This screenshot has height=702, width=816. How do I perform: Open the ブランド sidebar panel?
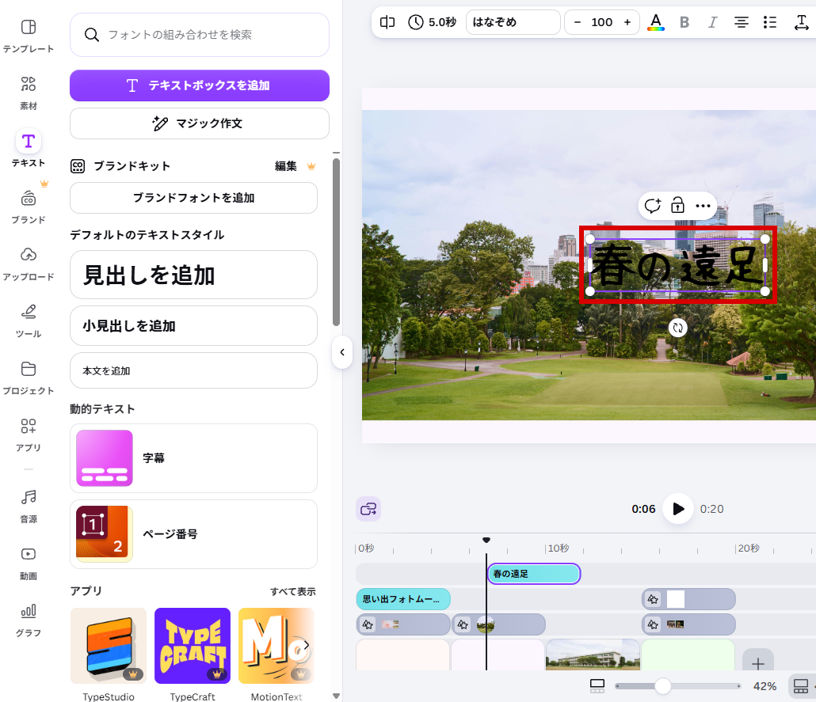[x=28, y=206]
